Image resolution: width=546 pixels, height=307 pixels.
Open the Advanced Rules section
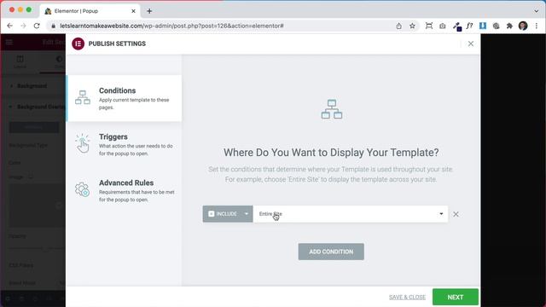pyautogui.click(x=124, y=190)
